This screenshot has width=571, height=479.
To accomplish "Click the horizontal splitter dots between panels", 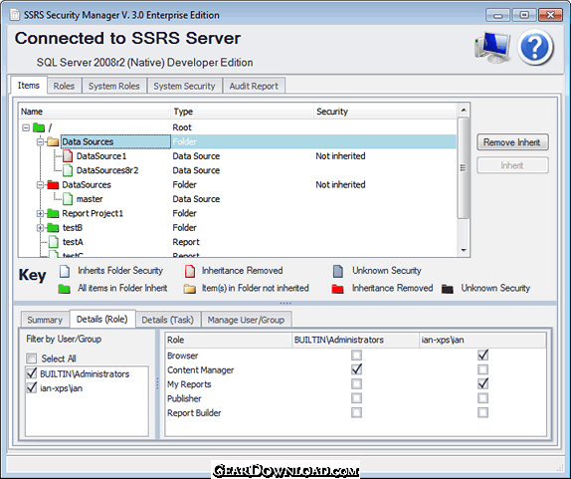I will coord(285,303).
